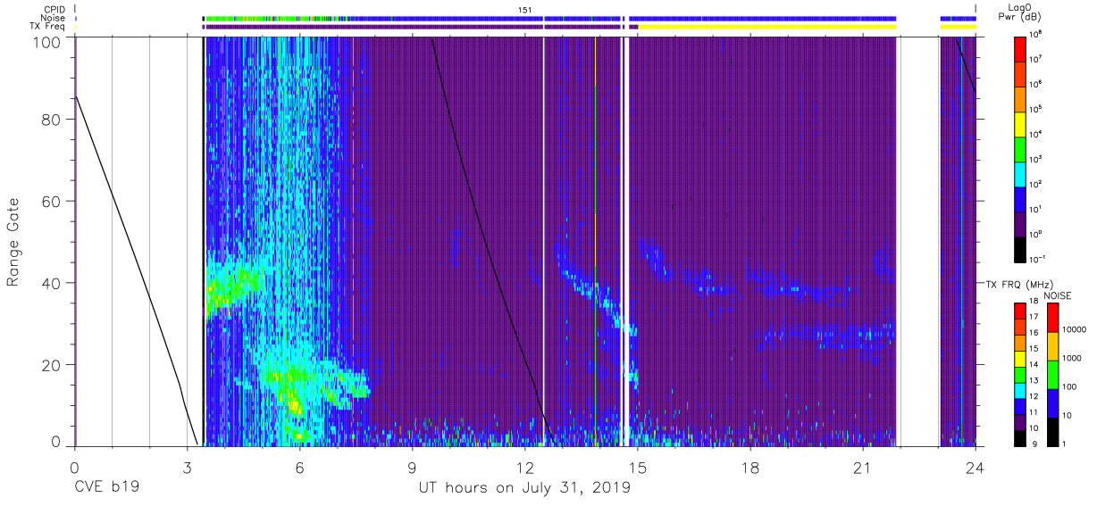Select the cyan 12 MHz segment of TX FRQ bar
The width and height of the screenshot is (1097, 506).
click(1021, 389)
